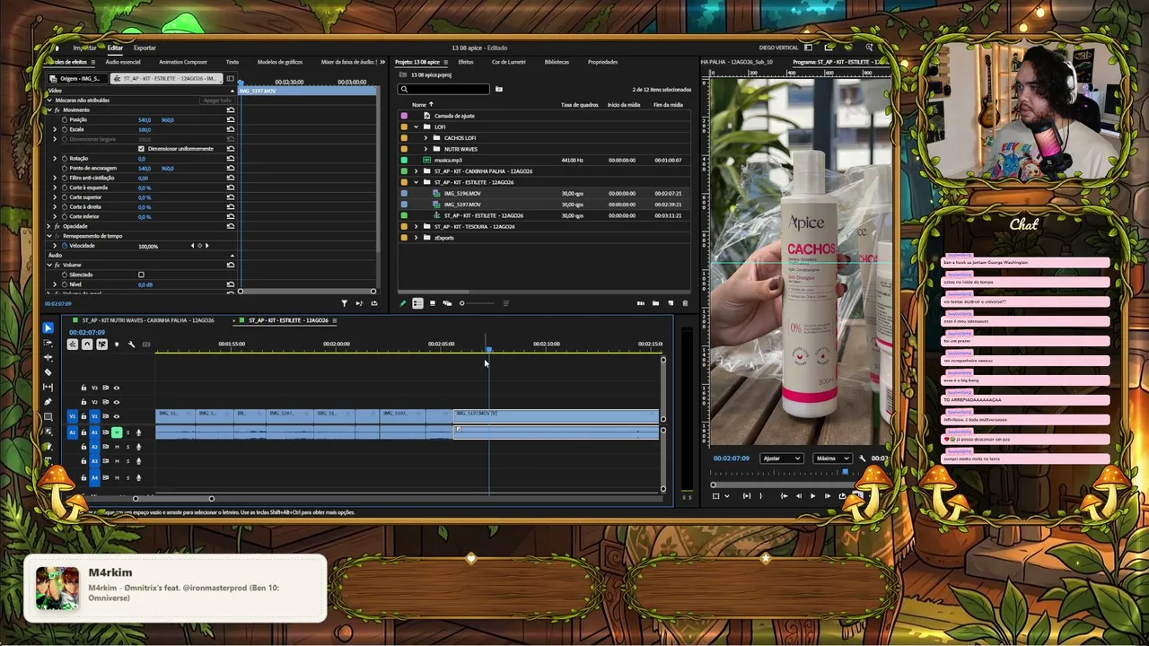The image size is (1149, 646).
Task: Open the Efeitos tab in project panel
Action: 465,62
